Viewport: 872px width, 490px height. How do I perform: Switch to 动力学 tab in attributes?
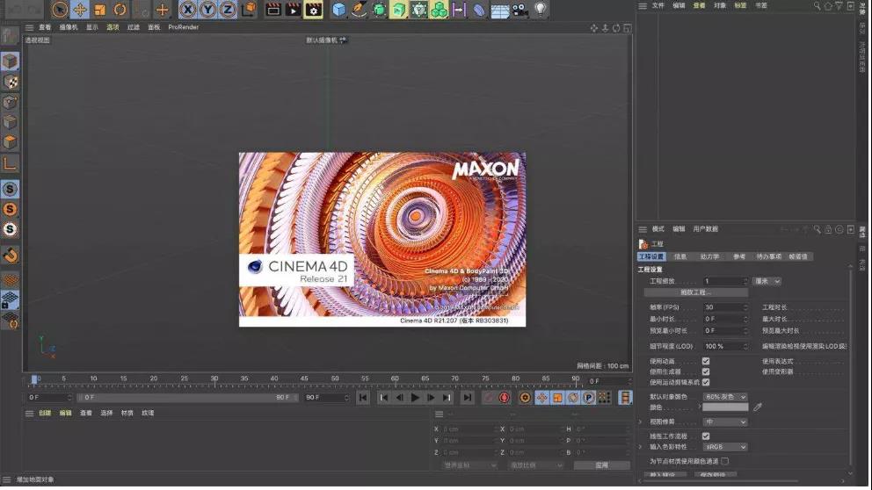tap(709, 256)
